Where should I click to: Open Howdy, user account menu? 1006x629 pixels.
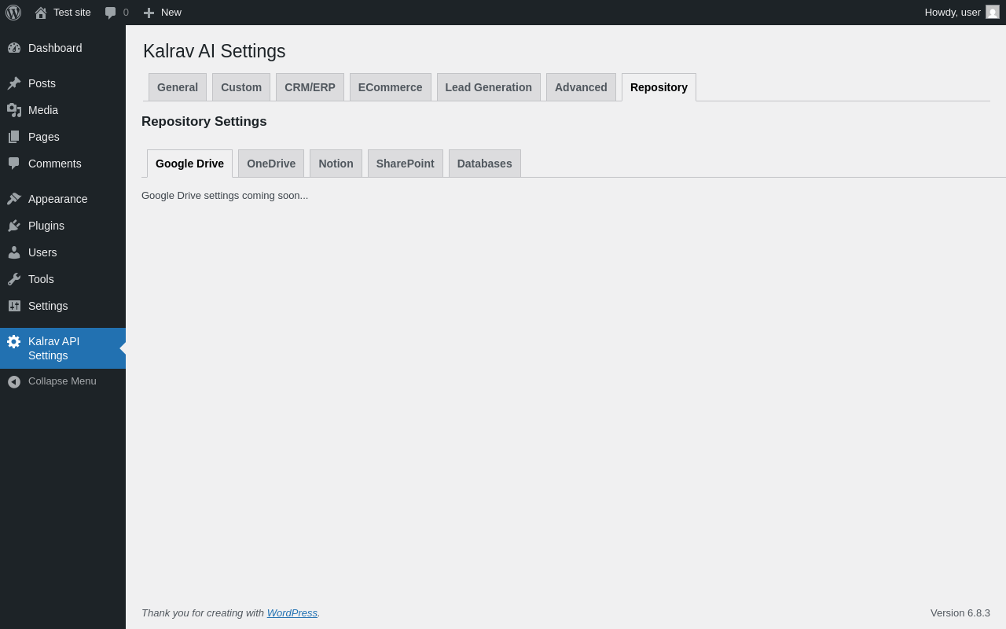[962, 13]
